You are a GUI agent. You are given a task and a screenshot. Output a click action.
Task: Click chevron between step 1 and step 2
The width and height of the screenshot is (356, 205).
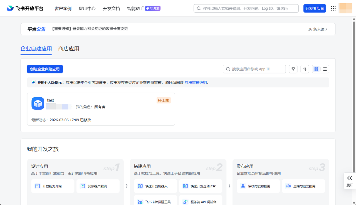pos(127,186)
